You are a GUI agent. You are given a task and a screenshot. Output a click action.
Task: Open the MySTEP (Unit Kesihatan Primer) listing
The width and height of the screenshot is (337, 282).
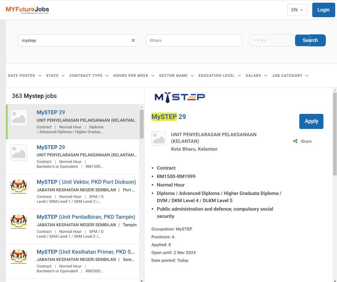[x=86, y=252]
